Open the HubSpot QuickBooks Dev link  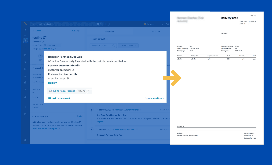tap(127, 110)
